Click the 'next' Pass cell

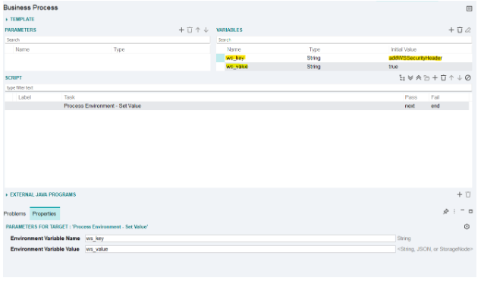(x=410, y=106)
